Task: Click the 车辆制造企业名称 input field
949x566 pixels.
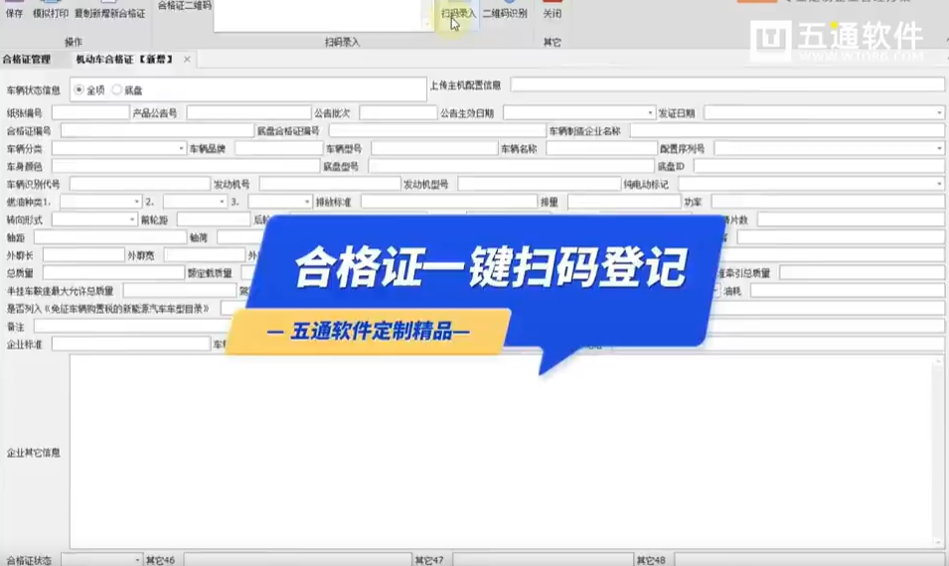Action: click(787, 131)
